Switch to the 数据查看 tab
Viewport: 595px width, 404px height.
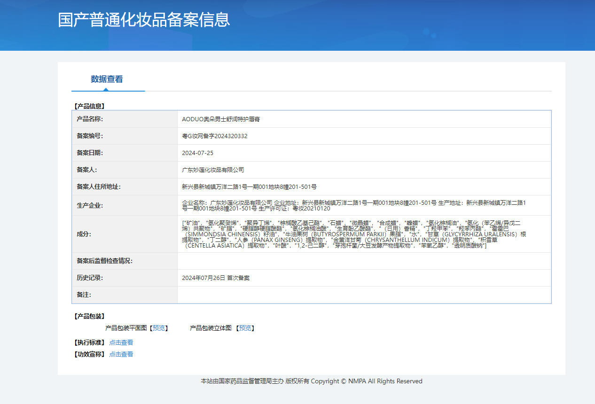[107, 79]
